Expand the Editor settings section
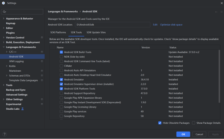Image resolution: width=224 pixels, height=139 pixels. (x=4, y=28)
